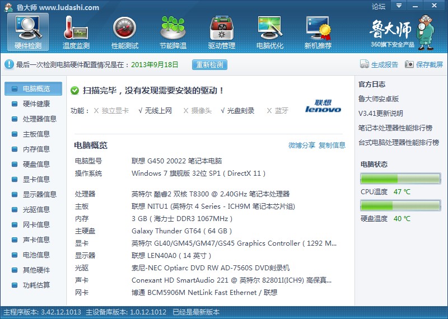The width and height of the screenshot is (448, 319).
Task: Click the 3 GB 海力士 DDR3 memory entry
Action: click(182, 219)
